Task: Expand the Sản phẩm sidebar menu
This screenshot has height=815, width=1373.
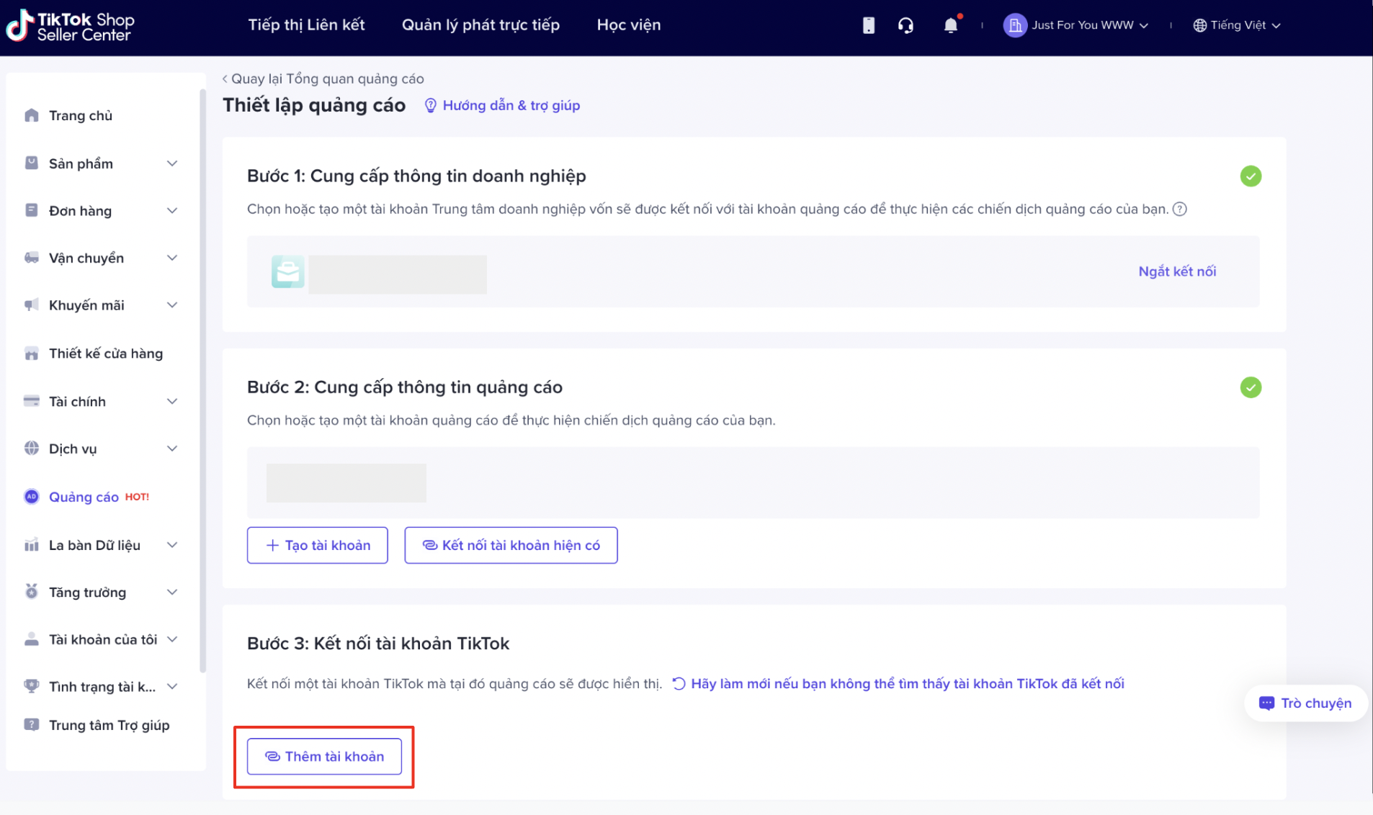Action: (172, 163)
